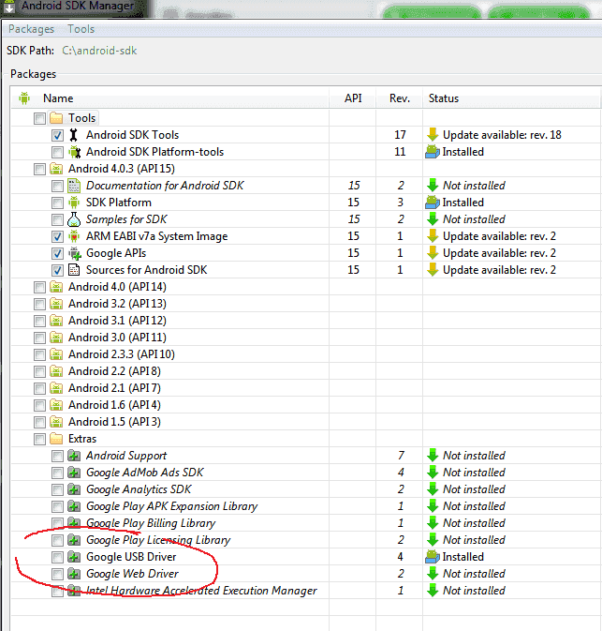
Task: Check the Google USB Driver checkbox
Action: tap(57, 557)
